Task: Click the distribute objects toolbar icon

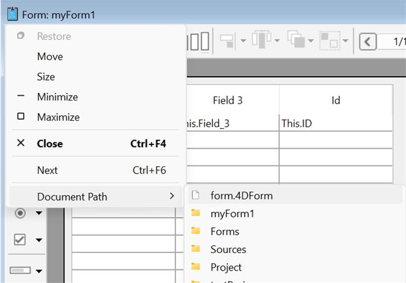Action: pos(259,41)
